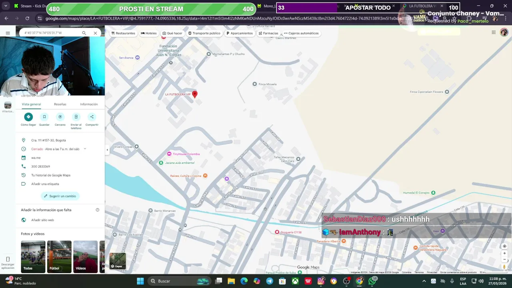Click the Términos footer link

419,272
